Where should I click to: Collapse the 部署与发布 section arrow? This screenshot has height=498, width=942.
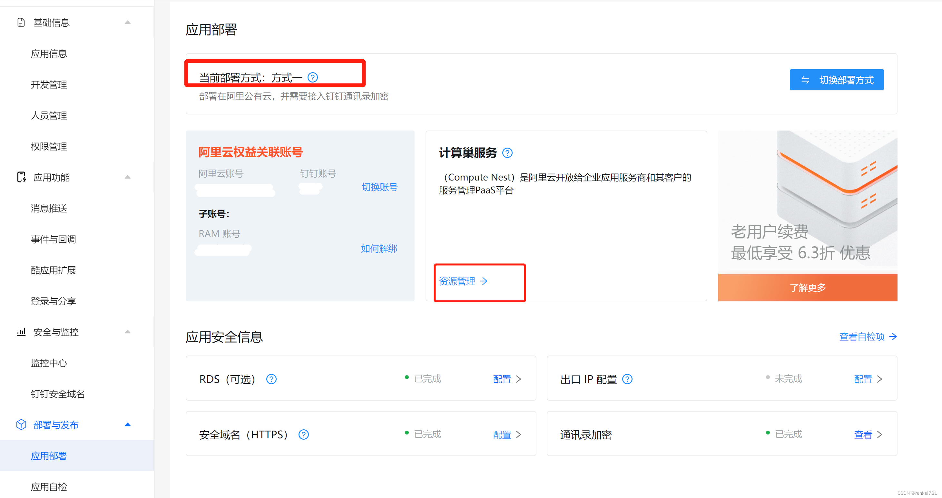click(x=128, y=425)
